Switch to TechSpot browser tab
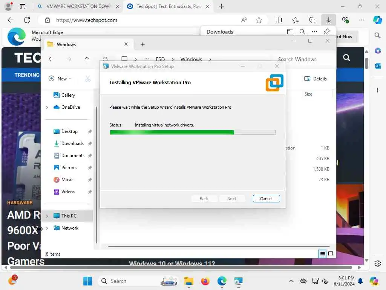Viewport: 386px width, 290px height. tap(168, 6)
